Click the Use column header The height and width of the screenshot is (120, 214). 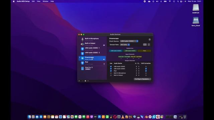[111, 63]
